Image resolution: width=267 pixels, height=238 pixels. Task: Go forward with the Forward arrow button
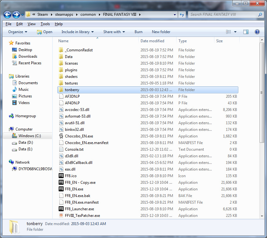tap(16, 15)
